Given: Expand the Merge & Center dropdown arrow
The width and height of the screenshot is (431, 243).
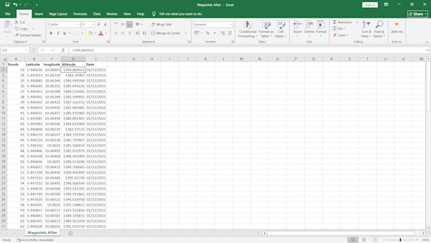Looking at the screenshot, I should pyautogui.click(x=186, y=33).
